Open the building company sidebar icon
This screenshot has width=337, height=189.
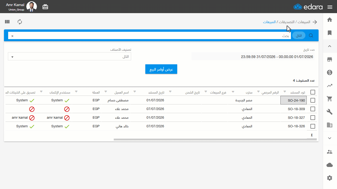(330, 125)
